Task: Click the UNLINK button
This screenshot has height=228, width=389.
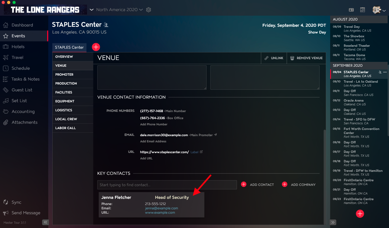Action: point(274,58)
